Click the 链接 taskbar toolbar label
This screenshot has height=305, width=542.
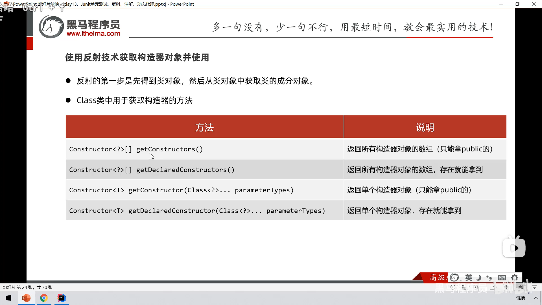pos(520,298)
